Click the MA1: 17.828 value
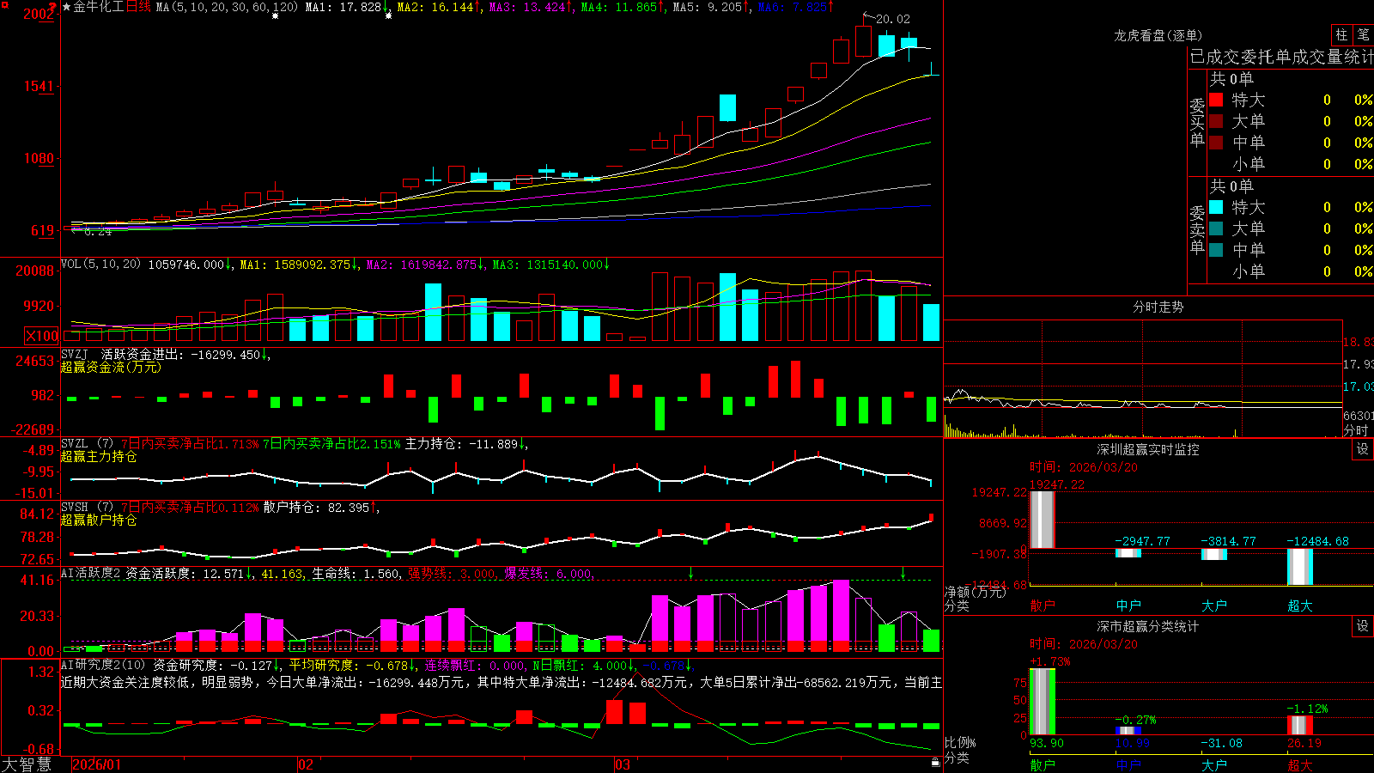The width and height of the screenshot is (1374, 773). point(343,7)
